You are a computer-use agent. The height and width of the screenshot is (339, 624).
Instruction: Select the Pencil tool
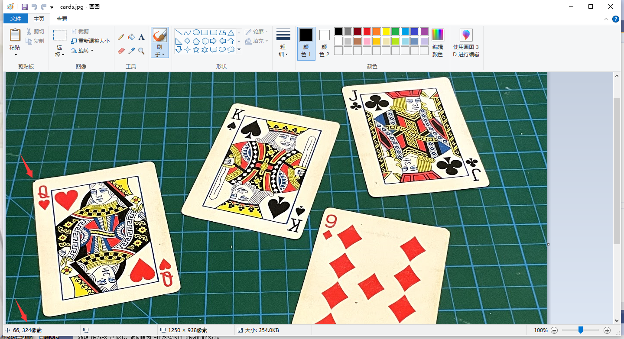[x=121, y=37]
